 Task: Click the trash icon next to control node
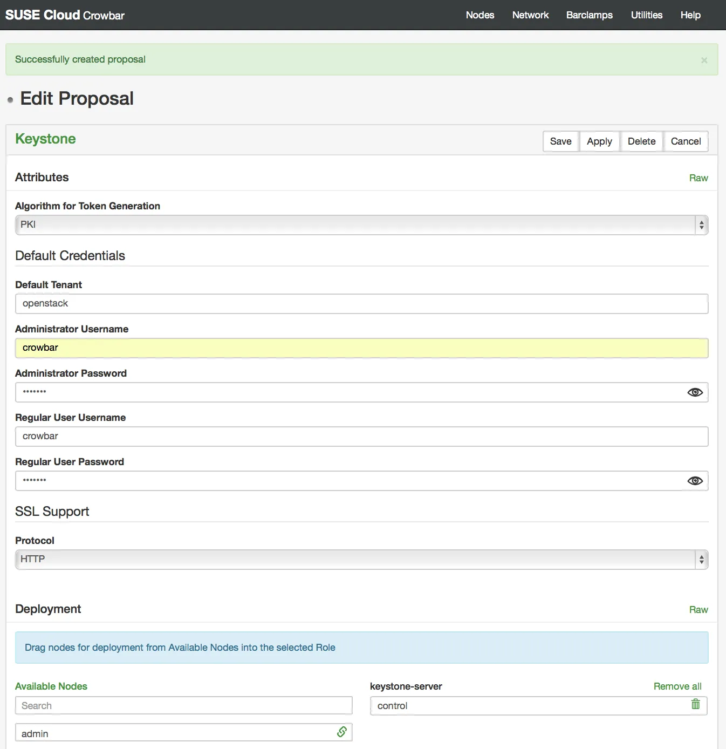pyautogui.click(x=696, y=704)
